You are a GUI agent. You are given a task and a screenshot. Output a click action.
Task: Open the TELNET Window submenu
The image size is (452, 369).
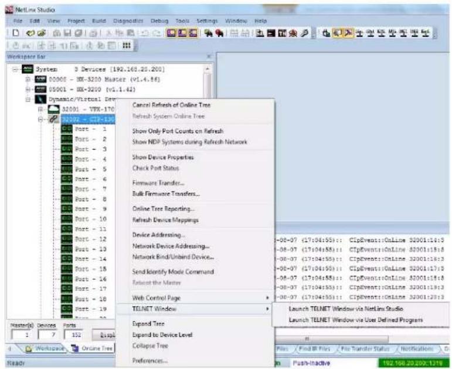pos(195,309)
